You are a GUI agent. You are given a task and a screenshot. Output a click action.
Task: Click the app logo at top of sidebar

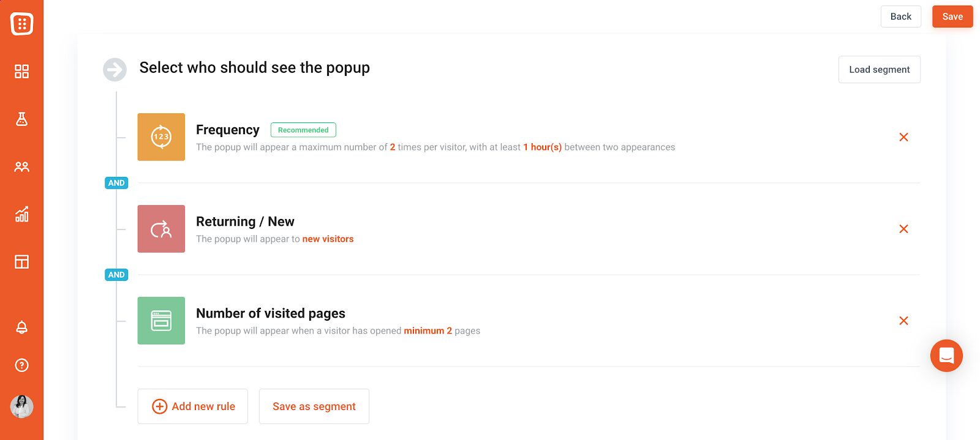tap(21, 24)
